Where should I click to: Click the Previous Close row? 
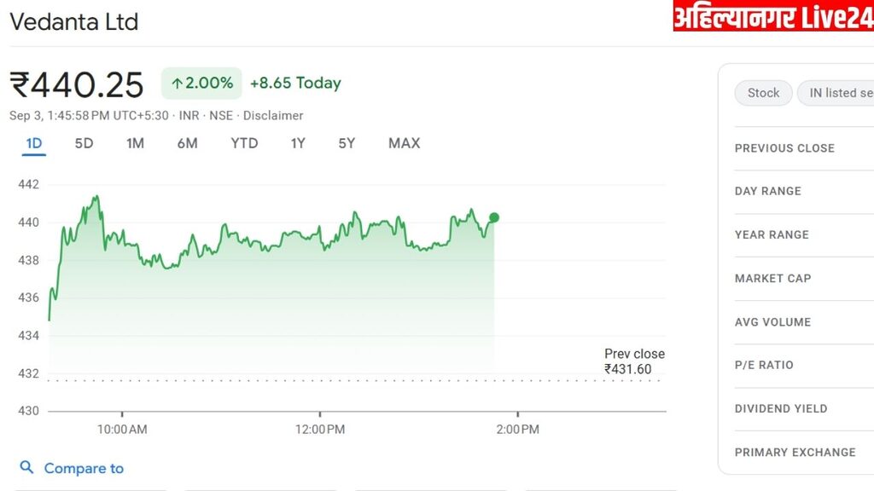[784, 148]
